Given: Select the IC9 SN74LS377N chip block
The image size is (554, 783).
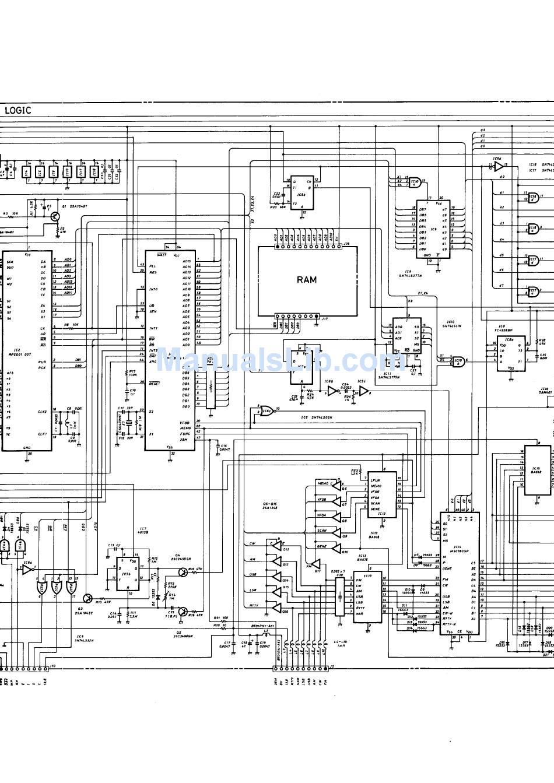Looking at the screenshot, I should point(434,230).
